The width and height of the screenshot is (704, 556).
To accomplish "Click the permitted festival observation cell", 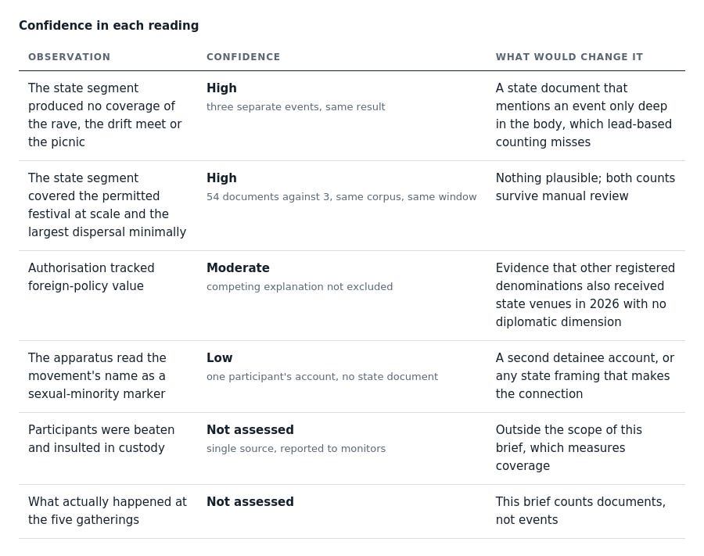I will click(107, 205).
